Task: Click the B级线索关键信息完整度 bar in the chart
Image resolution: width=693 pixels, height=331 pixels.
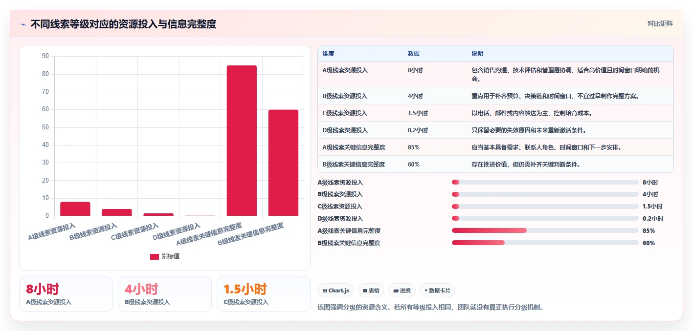Action: coord(283,163)
